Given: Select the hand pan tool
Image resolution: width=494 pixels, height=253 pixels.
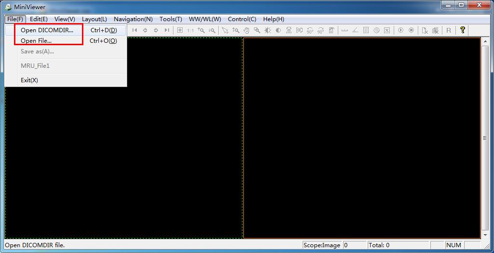Looking at the screenshot, I should pyautogui.click(x=246, y=30).
